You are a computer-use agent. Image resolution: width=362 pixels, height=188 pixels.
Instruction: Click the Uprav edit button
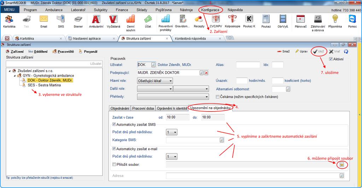(301, 51)
